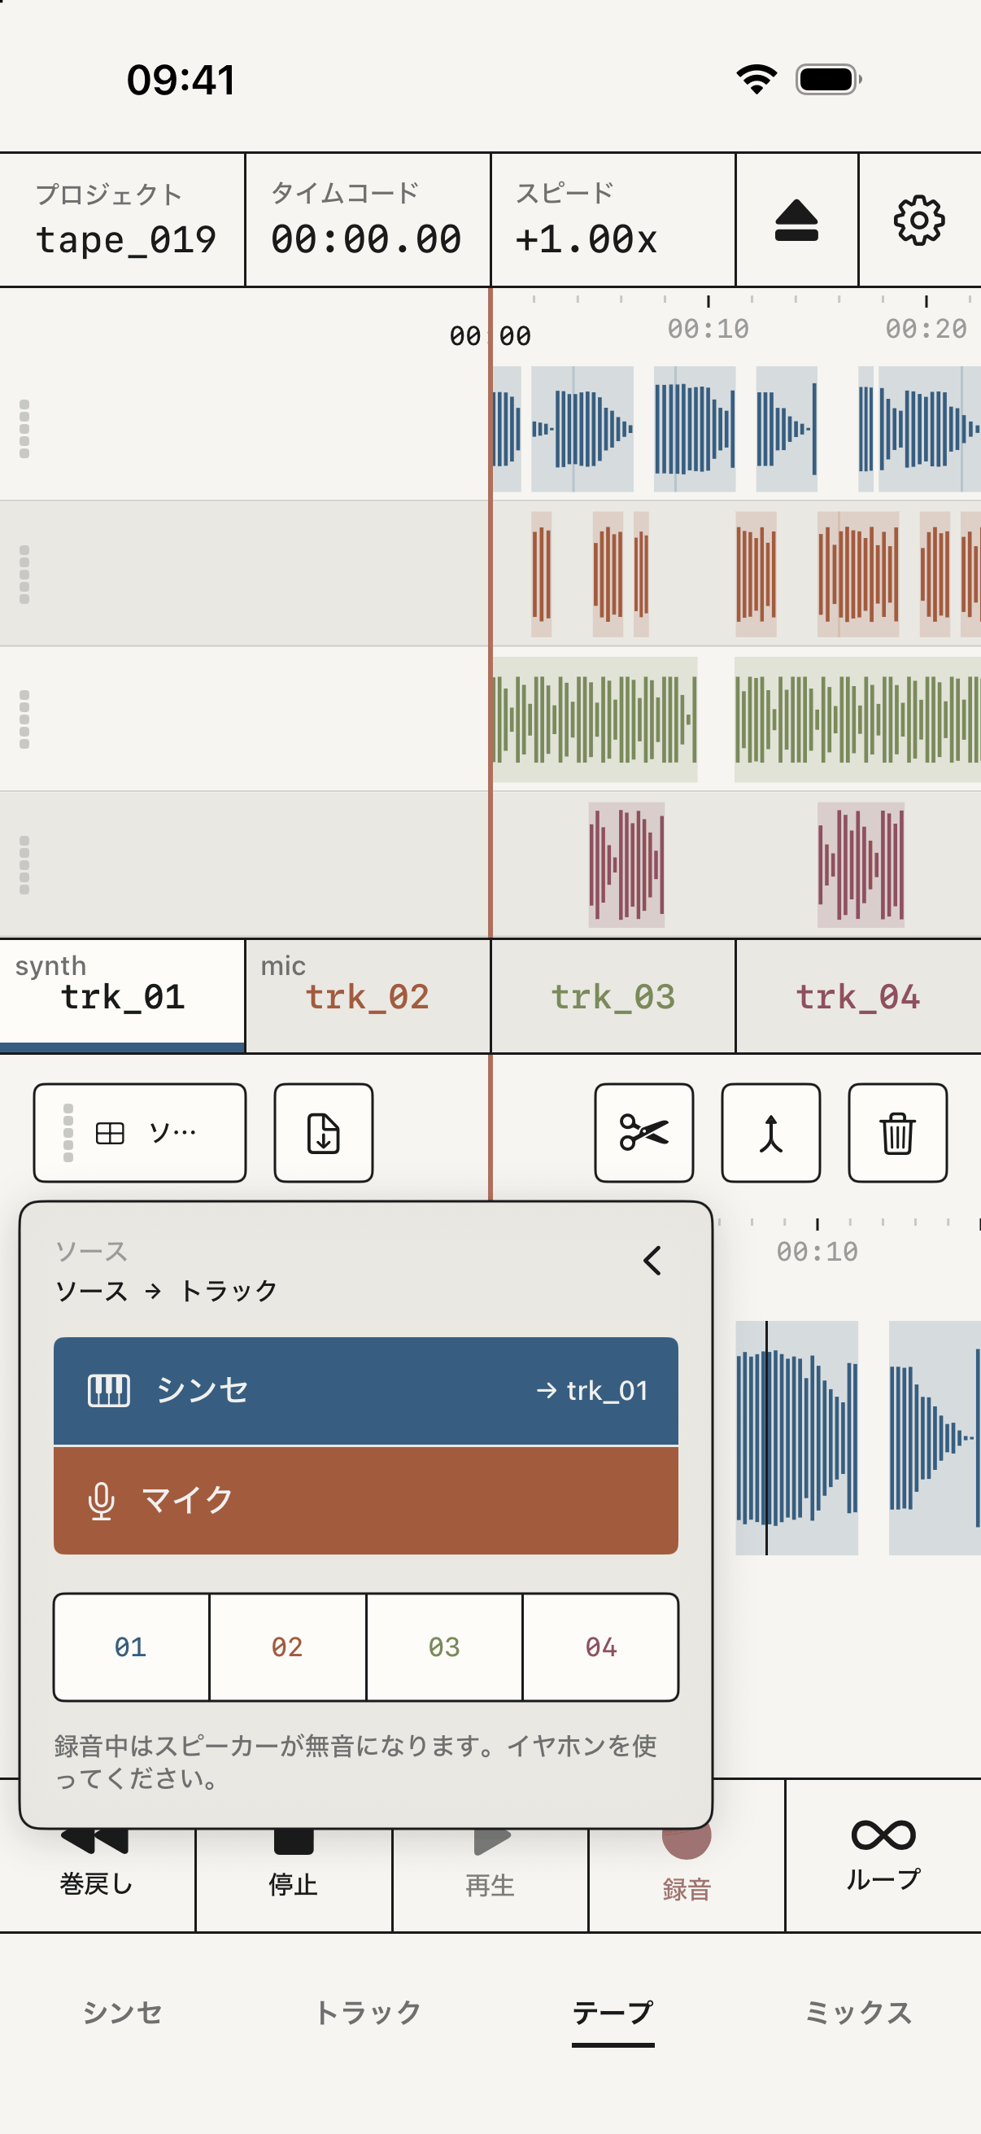Collapse source panel with back chevron
Viewport: 981px width, 2134px height.
652,1261
